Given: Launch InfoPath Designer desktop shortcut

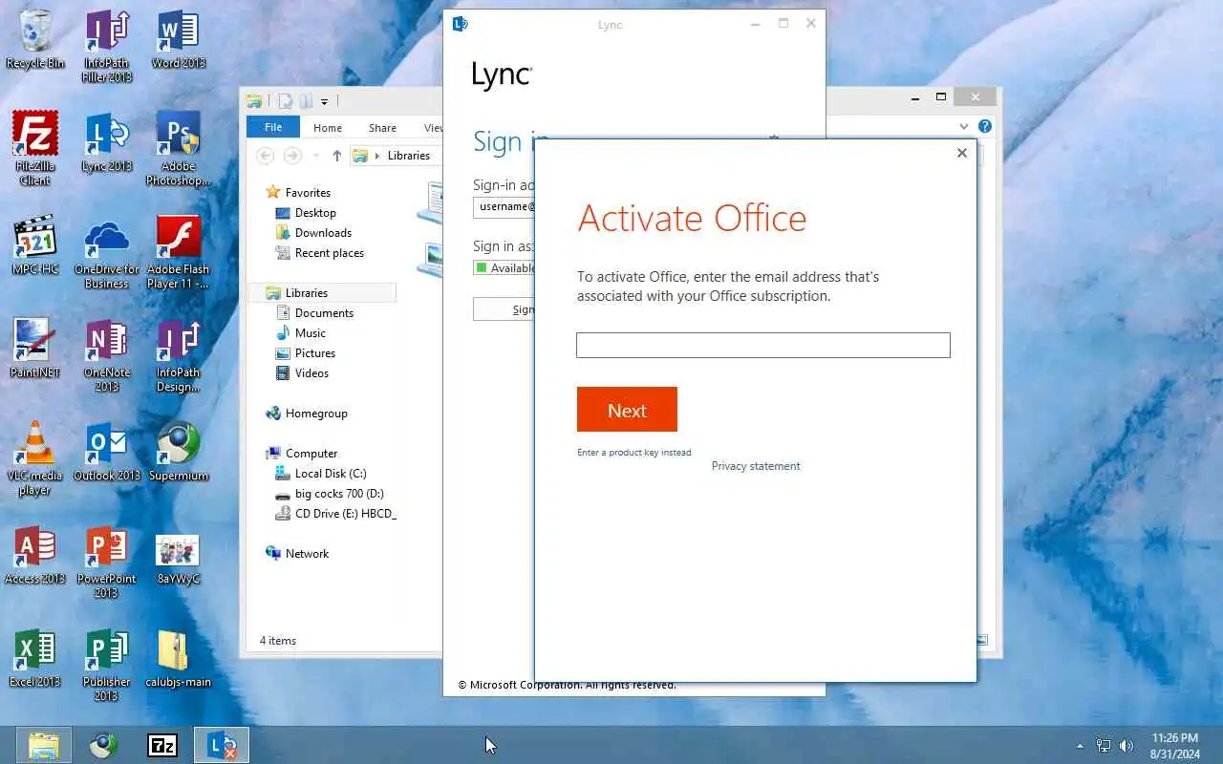Looking at the screenshot, I should point(178,354).
